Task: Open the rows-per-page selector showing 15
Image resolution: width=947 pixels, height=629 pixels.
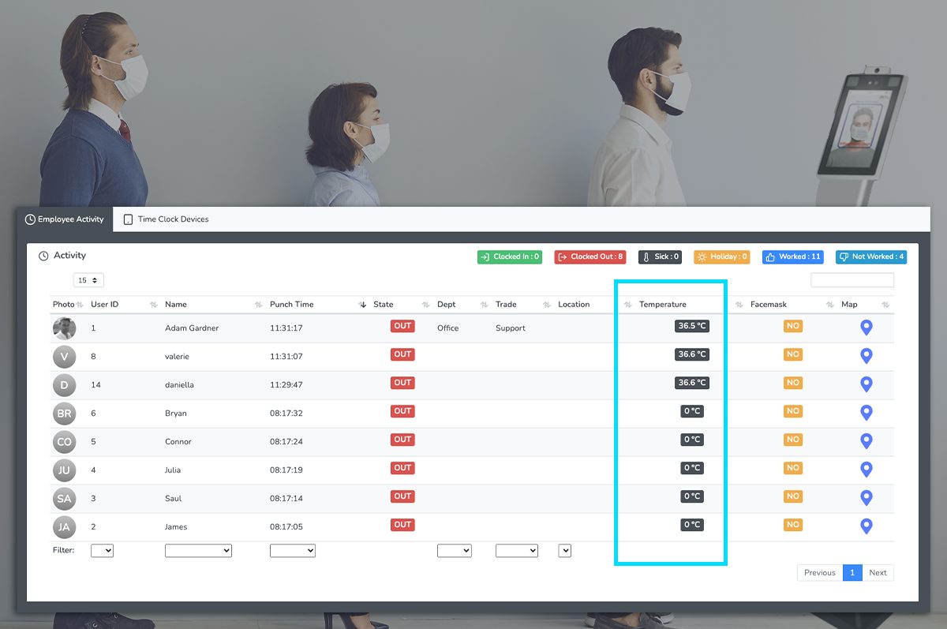Action: [88, 280]
